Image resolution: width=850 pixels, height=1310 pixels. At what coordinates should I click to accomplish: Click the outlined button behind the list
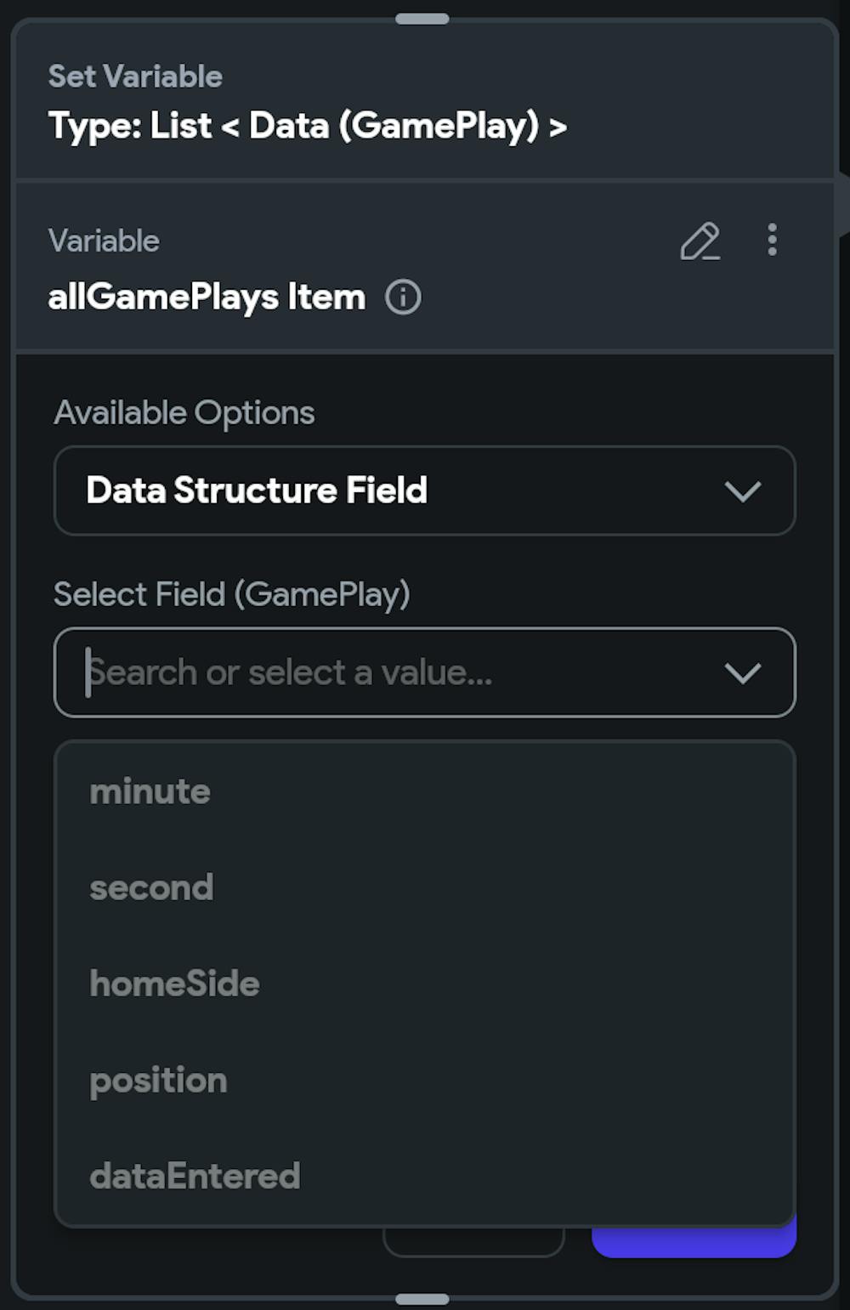473,1243
